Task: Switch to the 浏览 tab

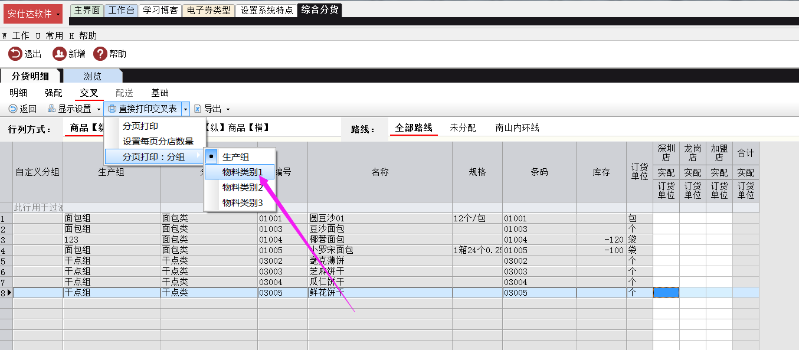Action: click(92, 76)
